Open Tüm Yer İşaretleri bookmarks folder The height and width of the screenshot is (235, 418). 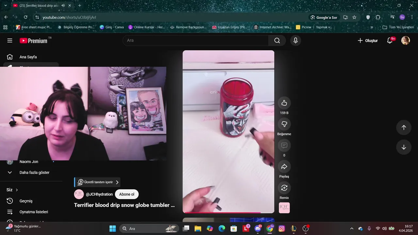[398, 27]
